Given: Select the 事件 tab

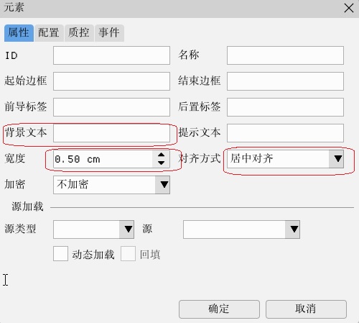Looking at the screenshot, I should click(x=109, y=33).
